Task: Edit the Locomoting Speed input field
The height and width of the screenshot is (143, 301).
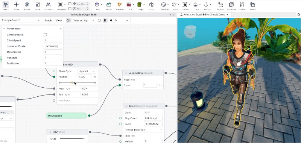Action: pos(150,85)
